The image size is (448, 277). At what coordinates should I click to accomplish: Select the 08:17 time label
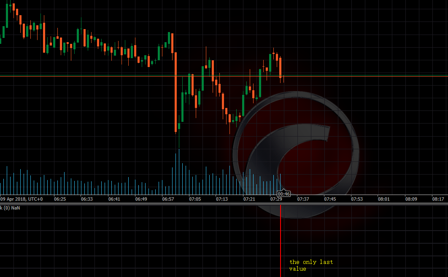tap(438, 199)
